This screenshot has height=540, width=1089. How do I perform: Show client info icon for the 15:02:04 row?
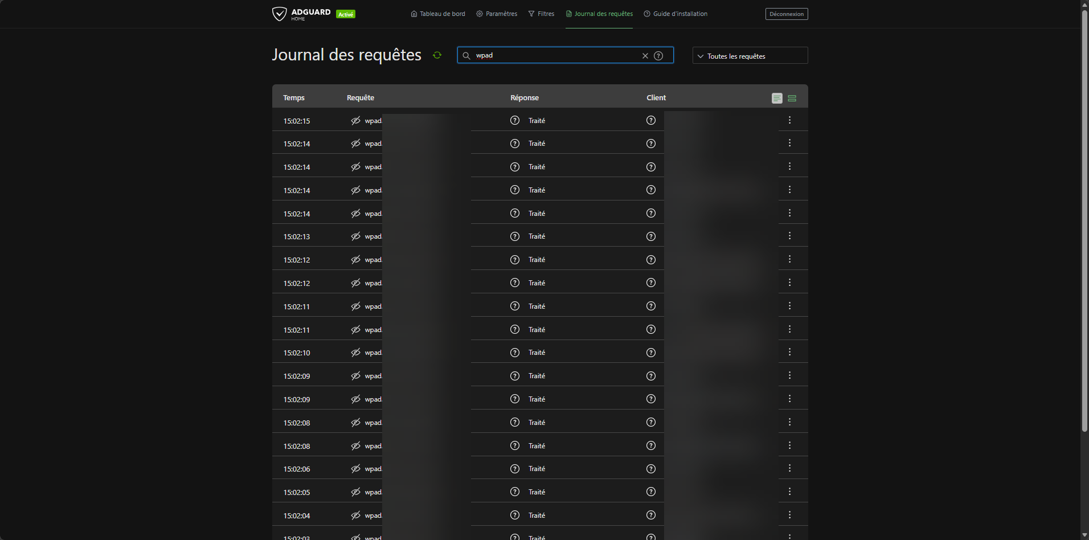pyautogui.click(x=651, y=515)
